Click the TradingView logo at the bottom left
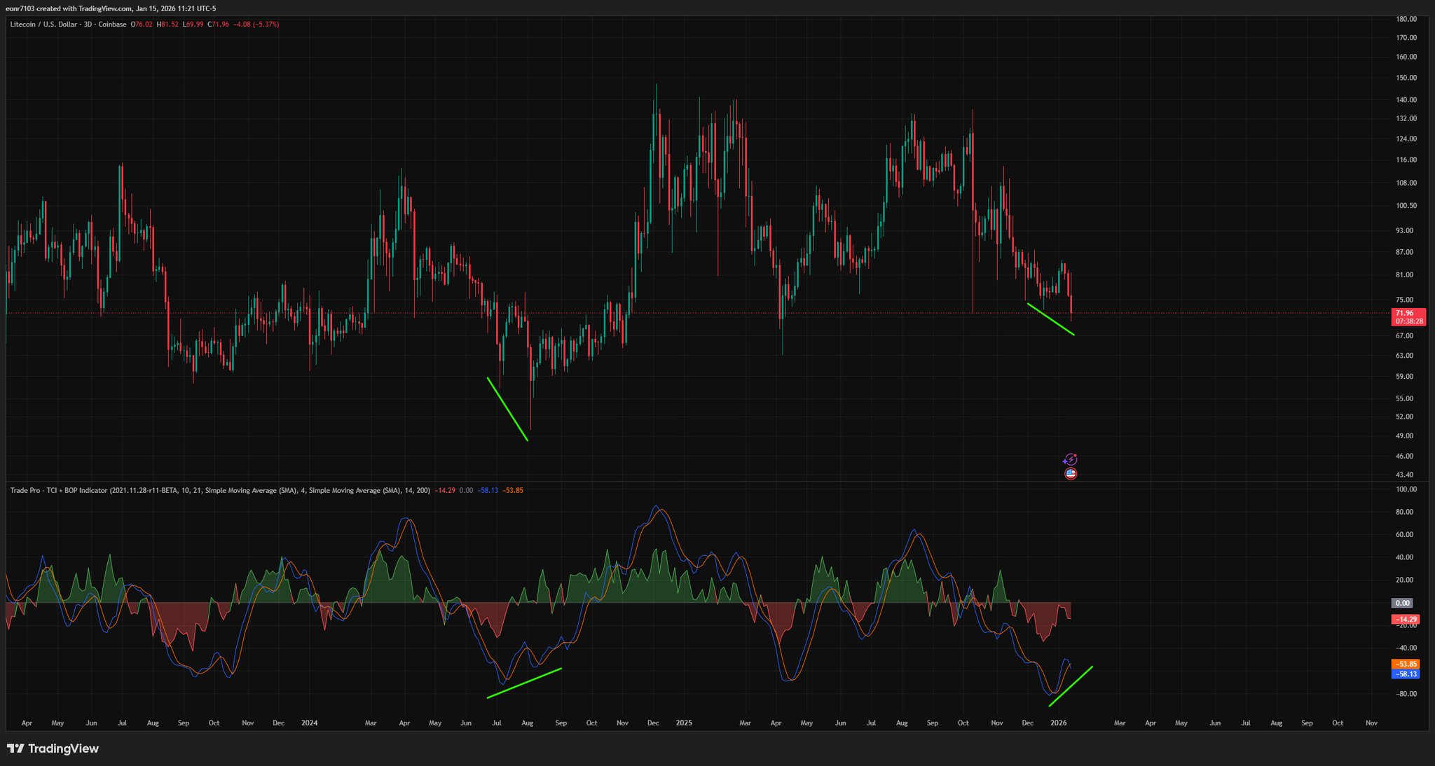Viewport: 1435px width, 766px height. click(x=53, y=748)
